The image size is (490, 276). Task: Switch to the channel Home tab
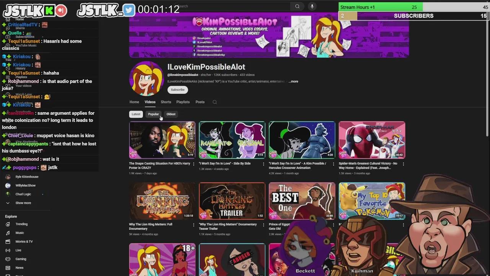click(x=134, y=102)
